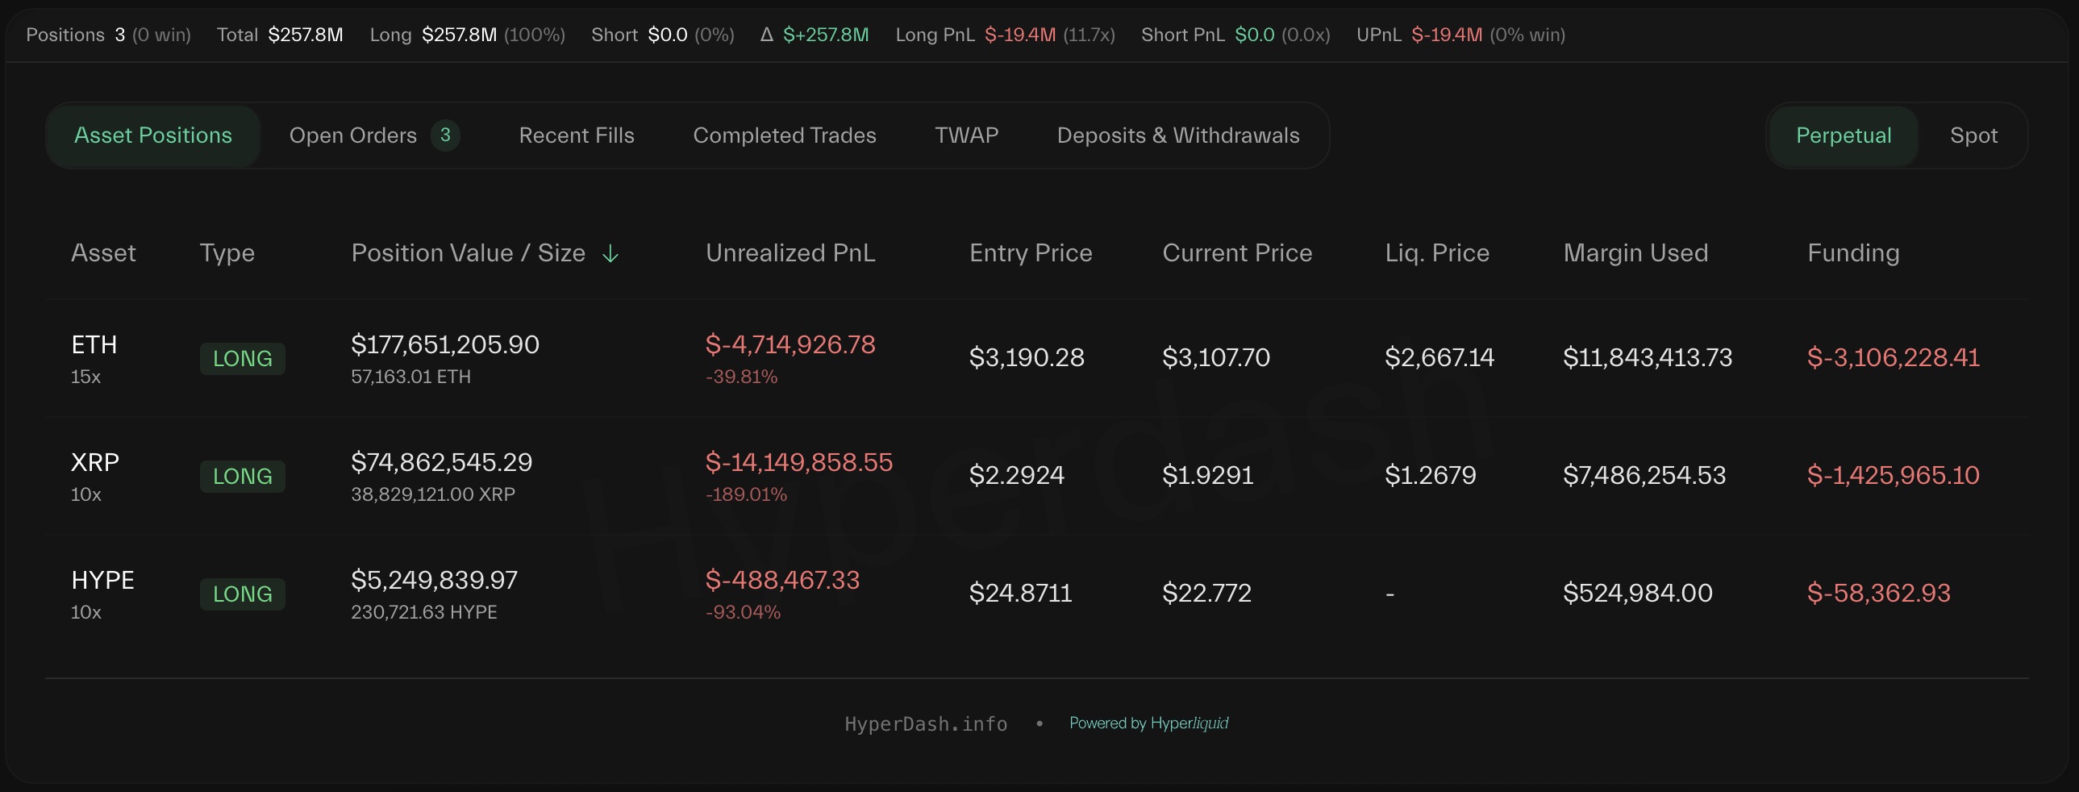Open the Asset Positions tab

coord(152,135)
